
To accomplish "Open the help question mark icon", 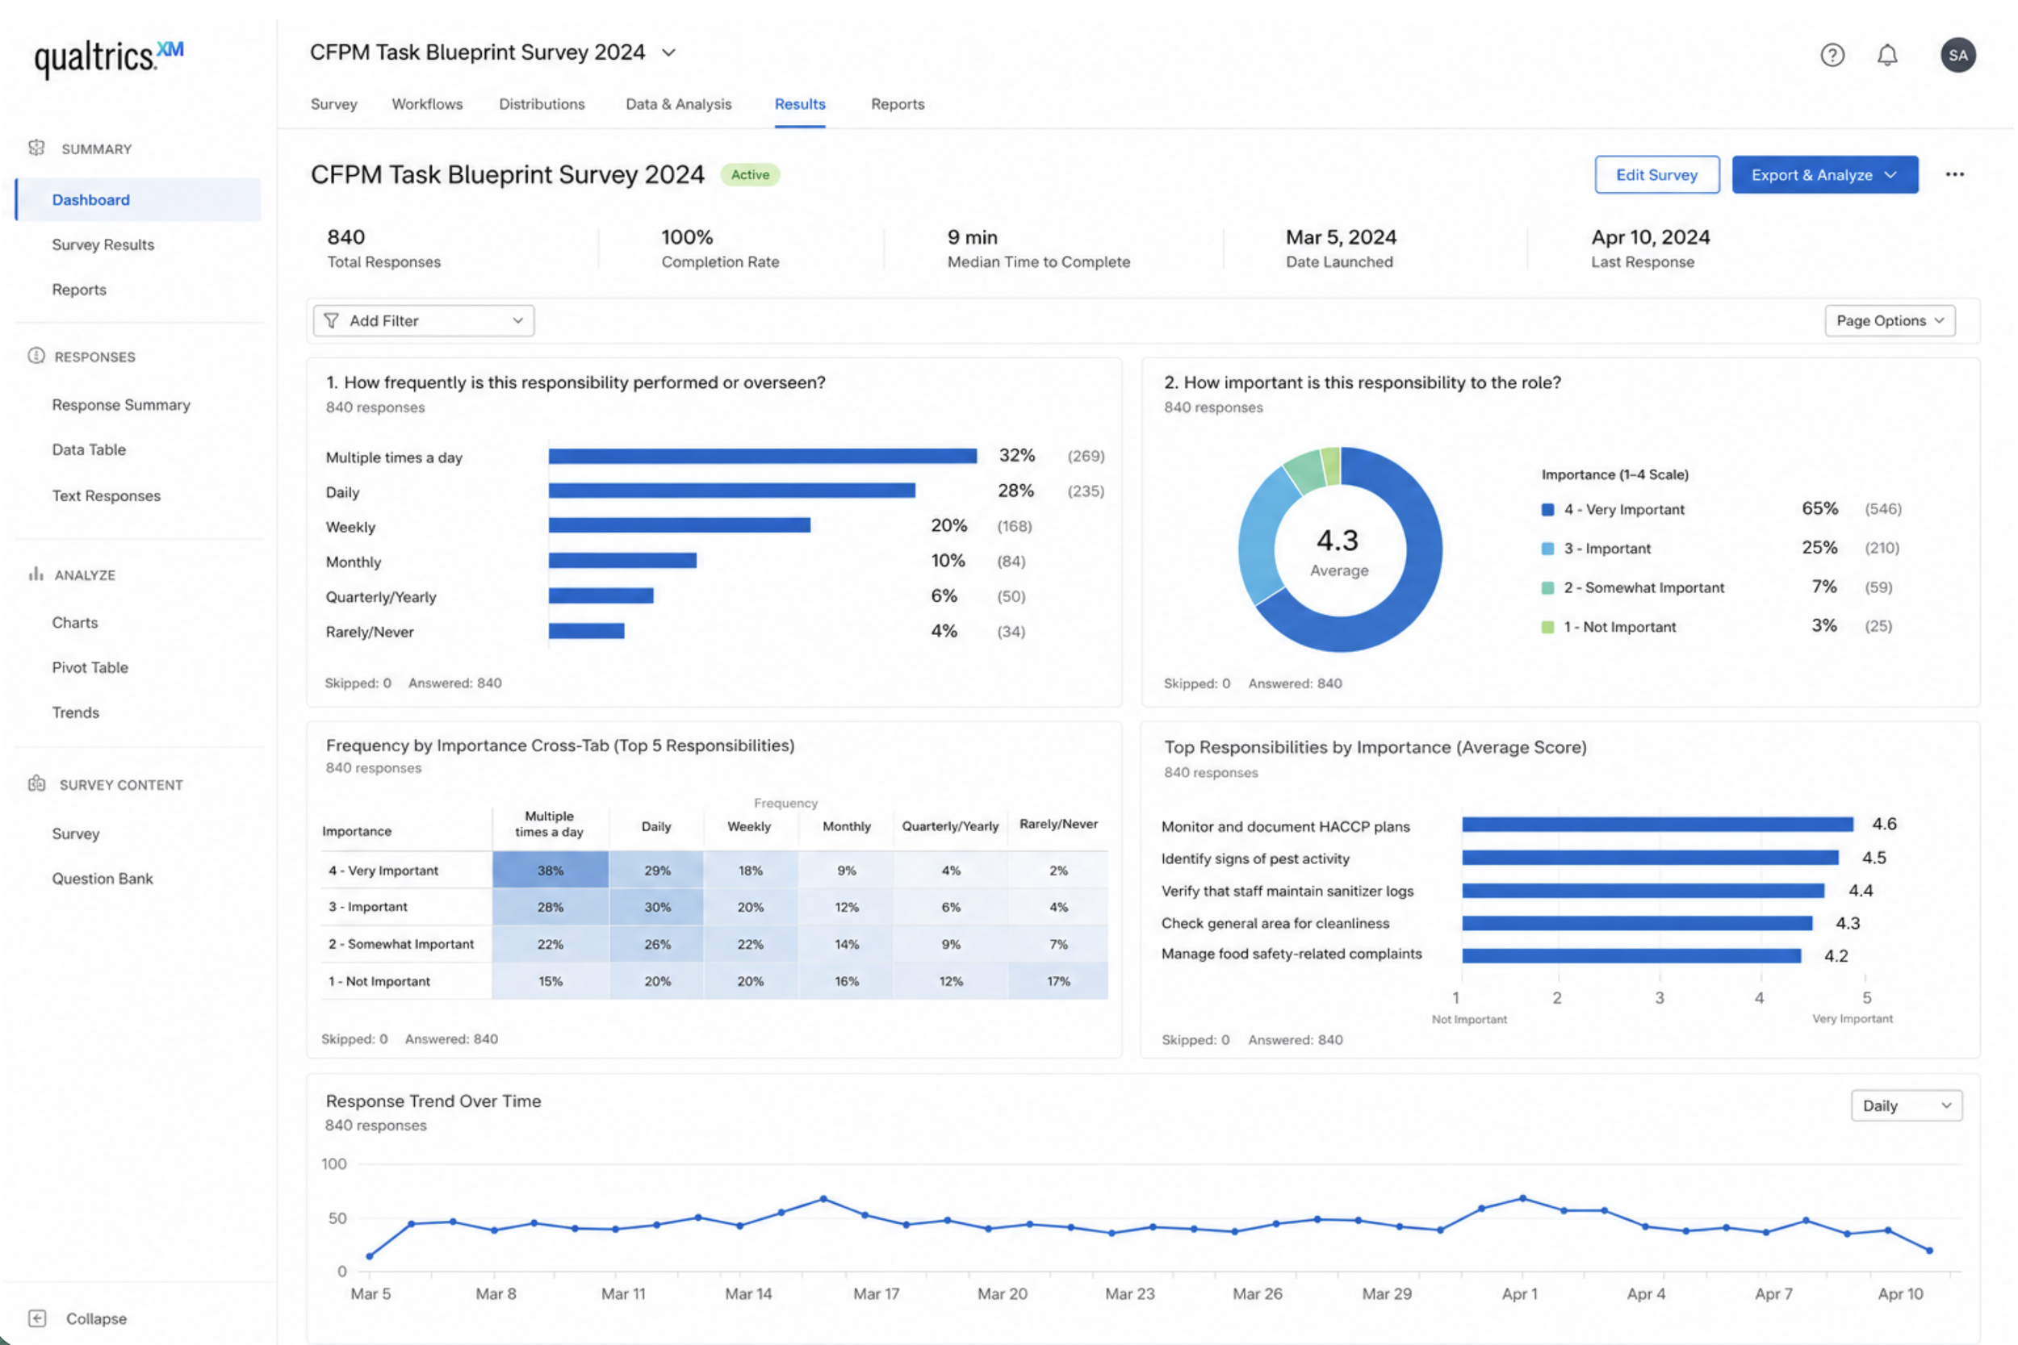I will point(1832,55).
